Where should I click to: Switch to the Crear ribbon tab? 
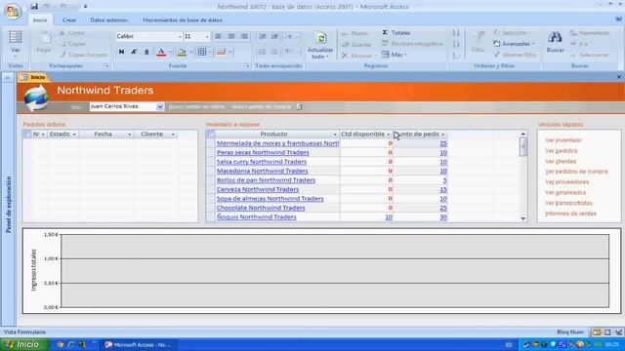tap(69, 19)
